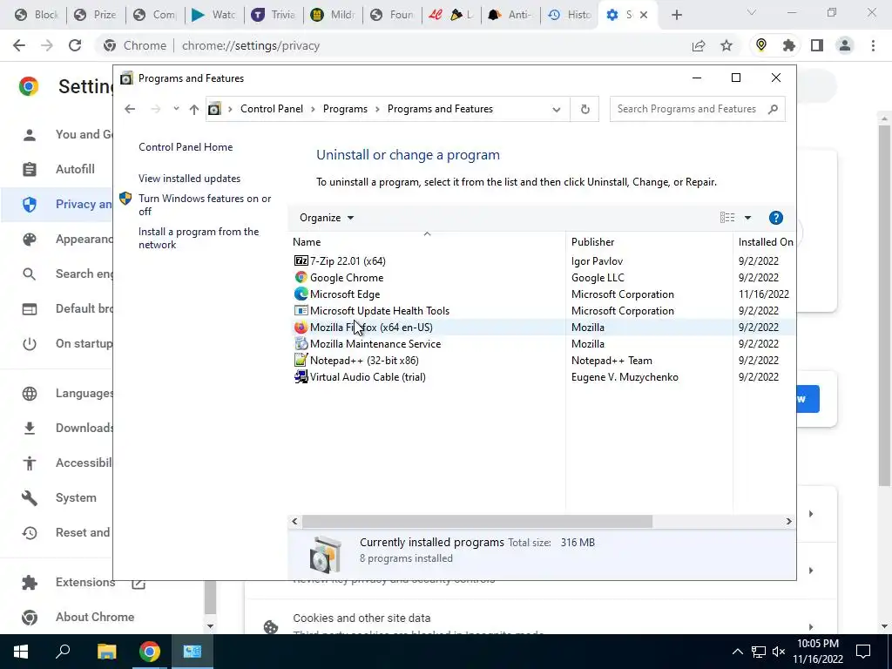The image size is (892, 669).
Task: Select Notepad++ (32-bit x86) row
Action: pos(540,360)
